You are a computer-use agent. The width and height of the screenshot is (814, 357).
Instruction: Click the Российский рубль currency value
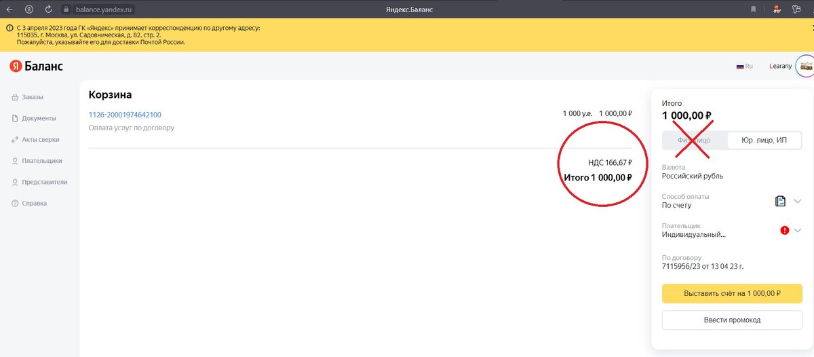tap(693, 176)
